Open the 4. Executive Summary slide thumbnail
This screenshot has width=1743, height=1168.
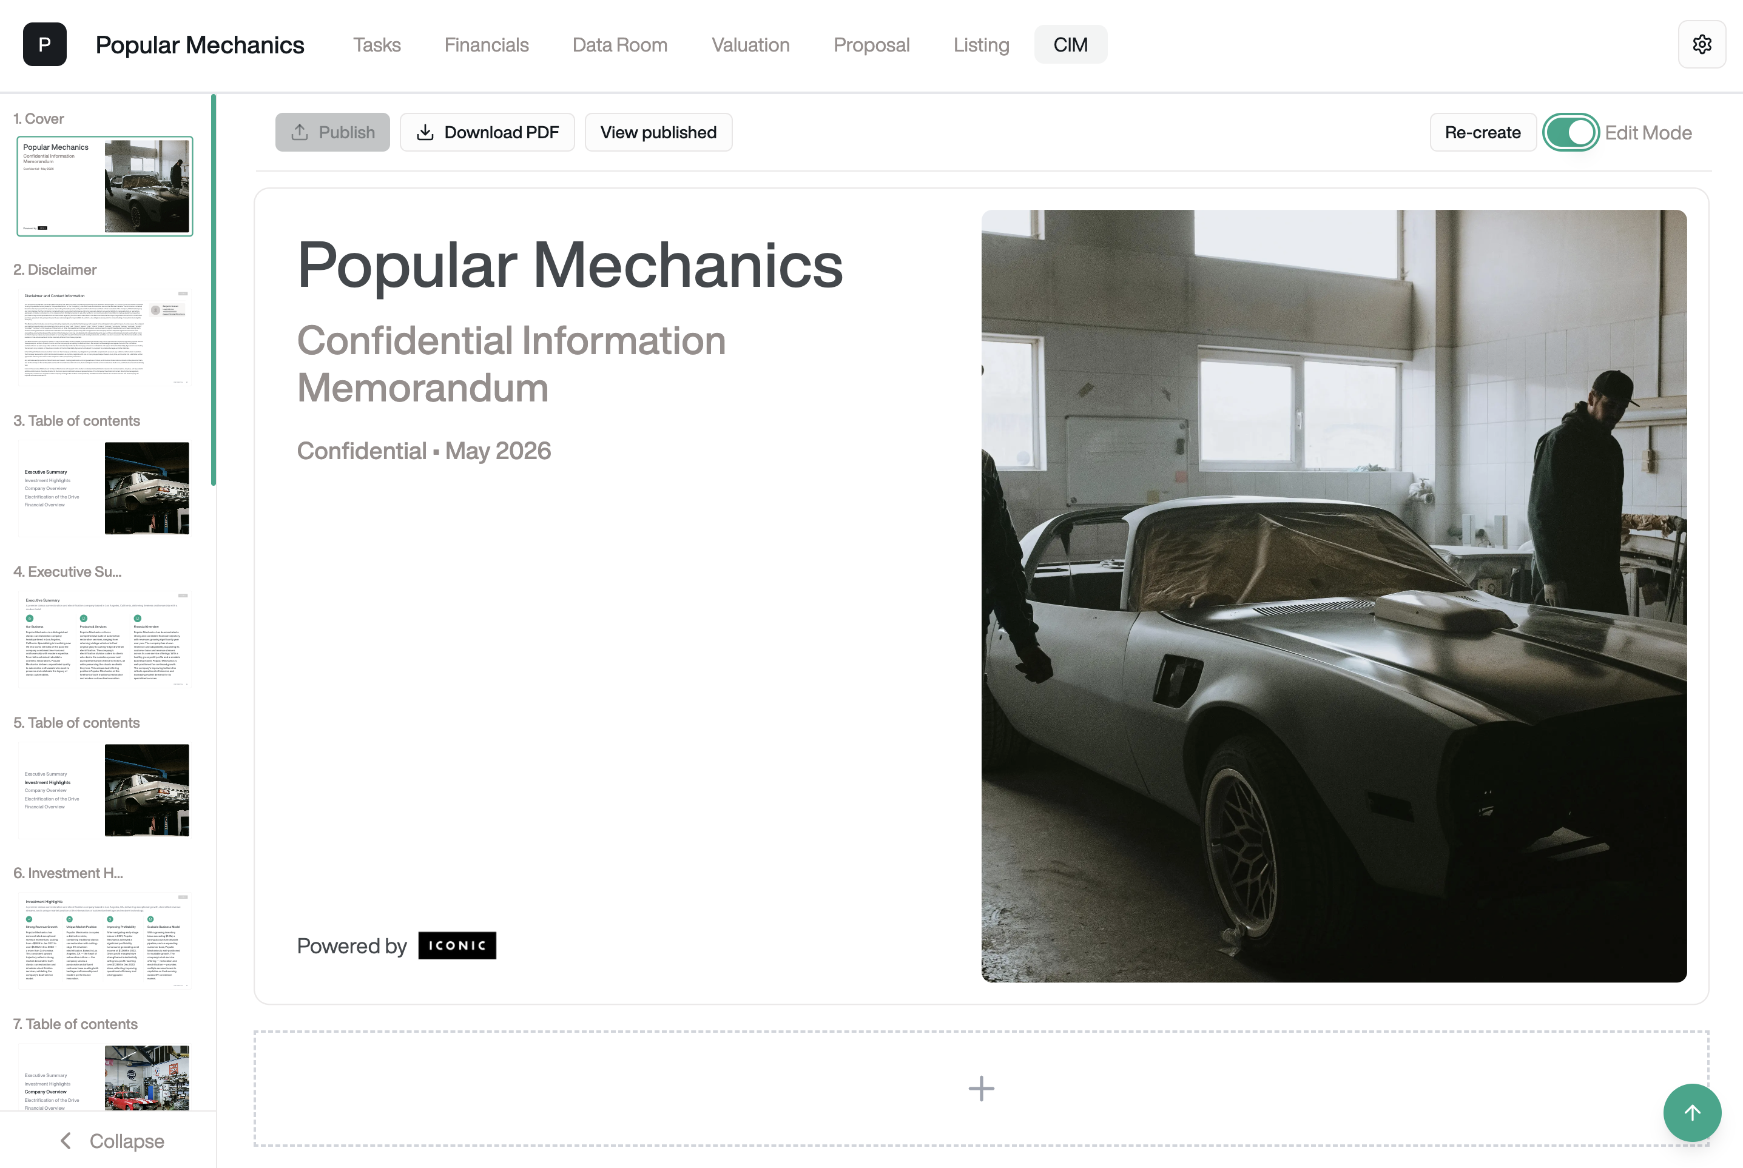(x=105, y=639)
